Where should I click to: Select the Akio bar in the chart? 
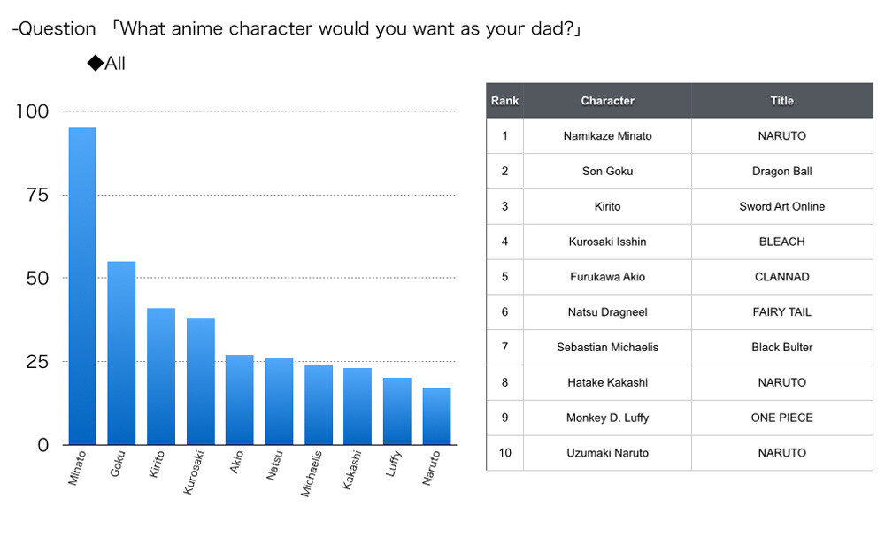[240, 400]
